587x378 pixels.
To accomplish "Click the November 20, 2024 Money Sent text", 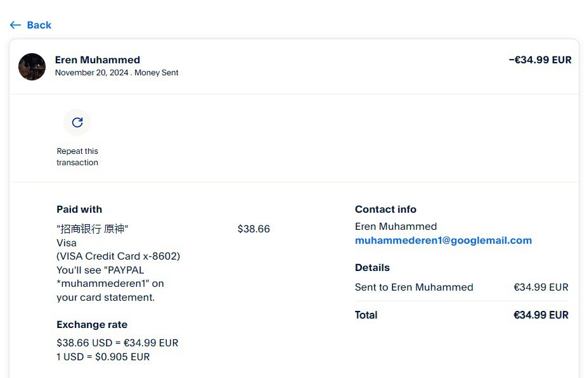I will point(117,73).
